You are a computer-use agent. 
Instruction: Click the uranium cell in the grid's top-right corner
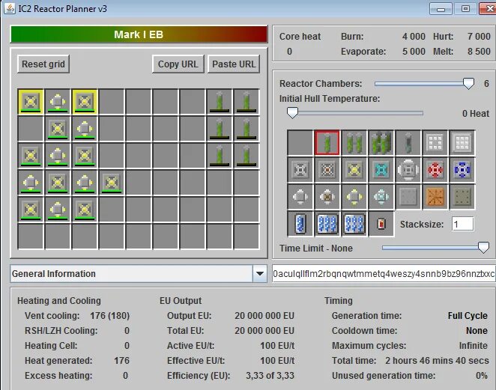247,102
